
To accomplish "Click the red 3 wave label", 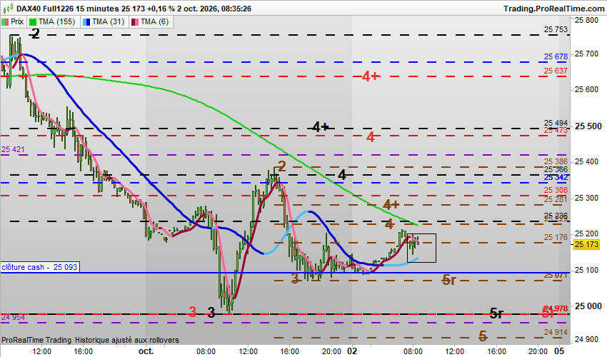I will click(193, 312).
